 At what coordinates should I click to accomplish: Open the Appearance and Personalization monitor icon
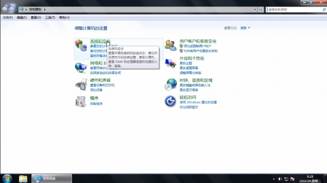(170, 63)
